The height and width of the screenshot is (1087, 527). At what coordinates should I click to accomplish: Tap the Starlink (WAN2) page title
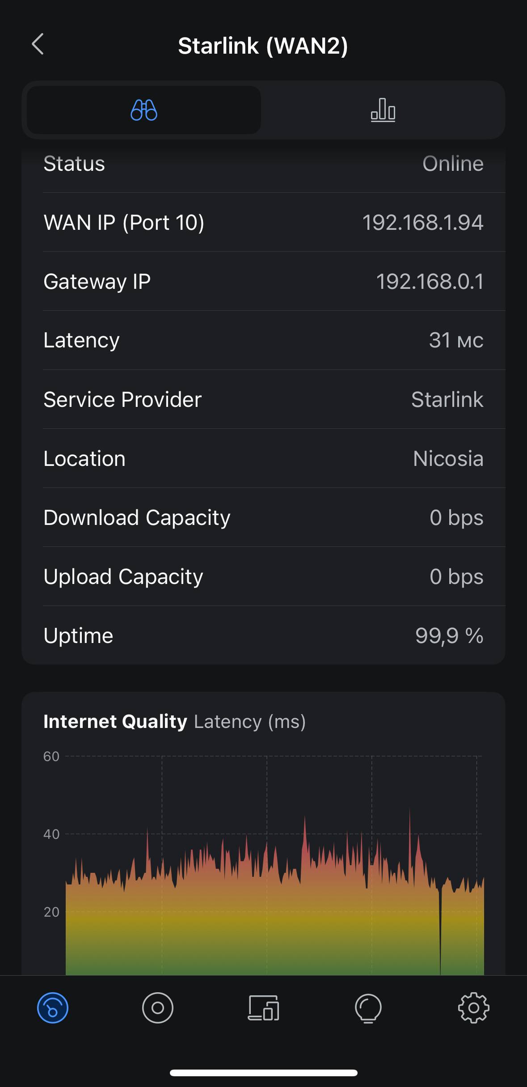coord(263,46)
